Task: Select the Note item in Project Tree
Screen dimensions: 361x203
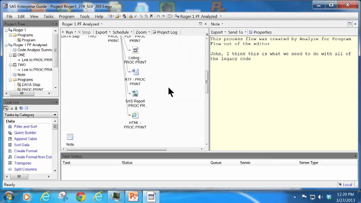Action: click(21, 75)
